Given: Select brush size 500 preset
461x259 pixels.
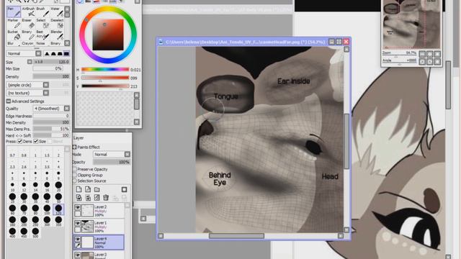Looking at the screenshot, I should click(35, 232).
